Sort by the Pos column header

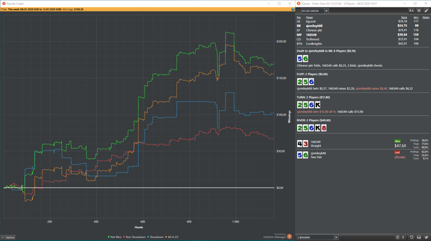[x=299, y=18]
